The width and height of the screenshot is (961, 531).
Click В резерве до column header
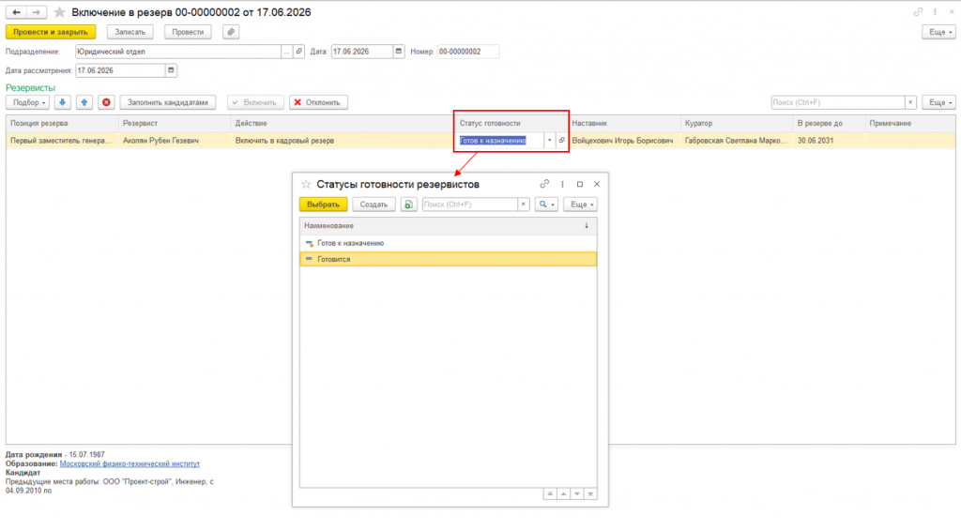tap(829, 123)
